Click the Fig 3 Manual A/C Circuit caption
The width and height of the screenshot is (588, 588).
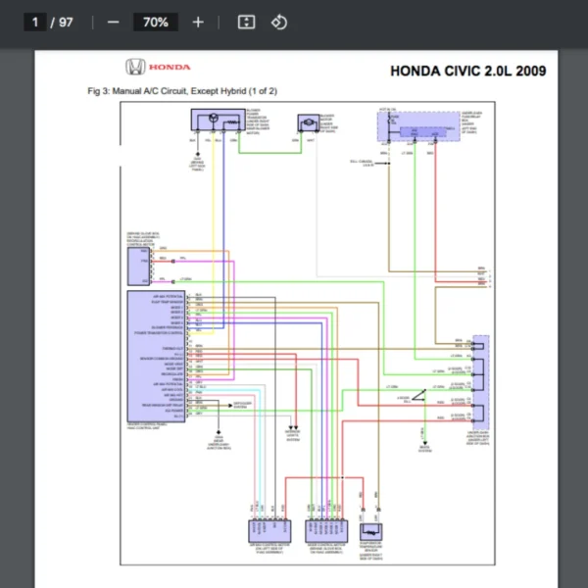tap(182, 91)
